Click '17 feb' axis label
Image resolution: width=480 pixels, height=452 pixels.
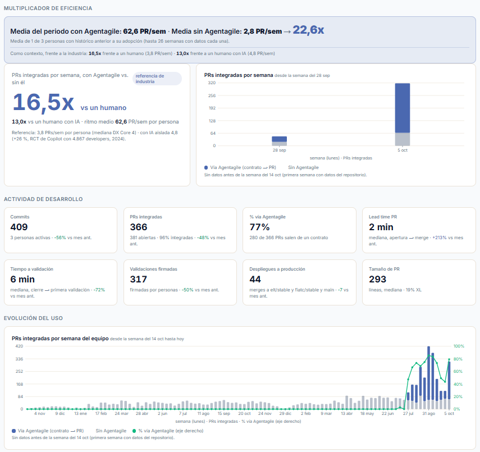coord(101,413)
